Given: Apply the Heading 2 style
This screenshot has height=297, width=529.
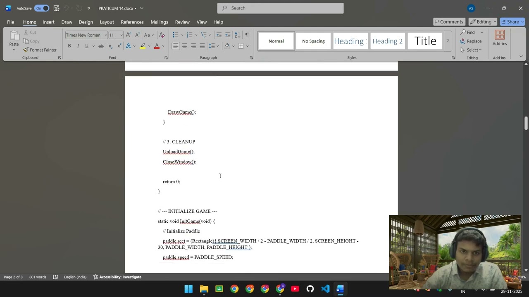Looking at the screenshot, I should point(387,41).
